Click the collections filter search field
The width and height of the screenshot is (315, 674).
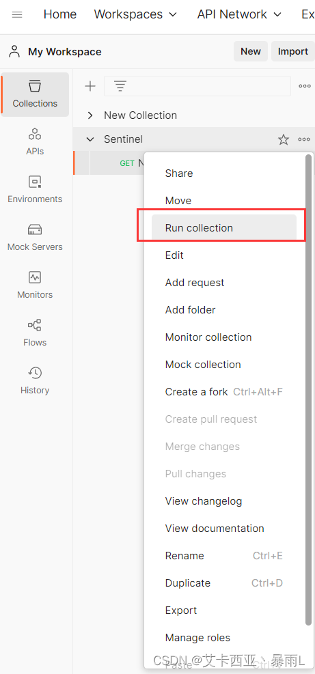pyautogui.click(x=197, y=86)
